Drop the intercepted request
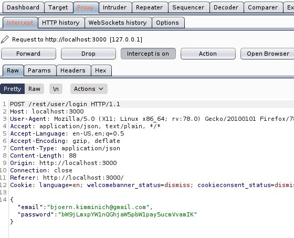Viewport: 294px width, 238px height. pyautogui.click(x=88, y=54)
